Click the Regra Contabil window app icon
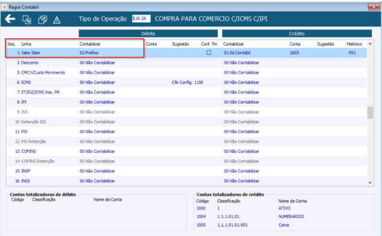The image size is (382, 236). [4, 7]
